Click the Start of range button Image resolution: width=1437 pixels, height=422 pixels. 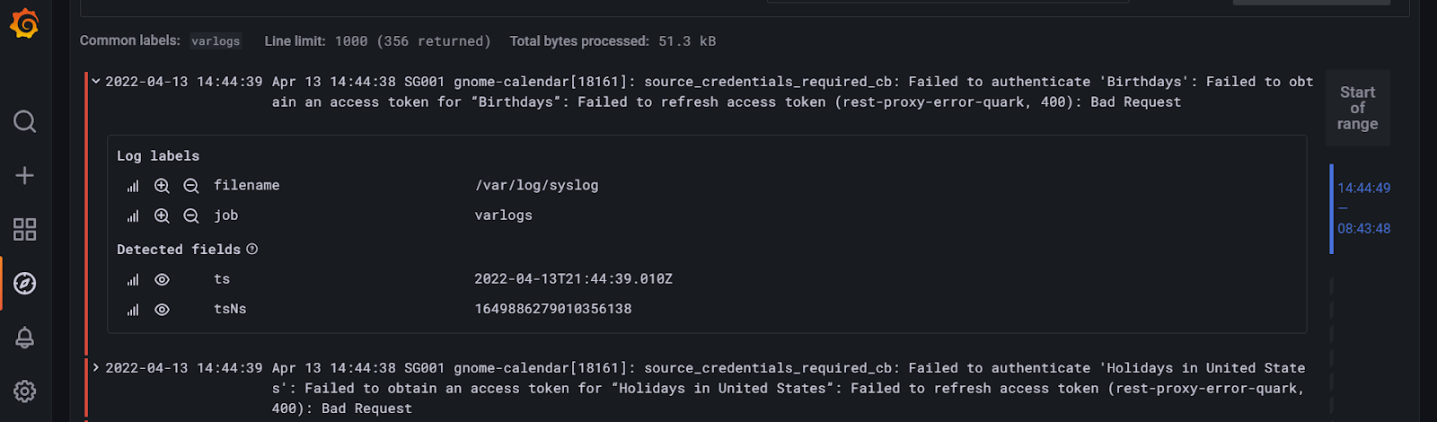tap(1357, 108)
